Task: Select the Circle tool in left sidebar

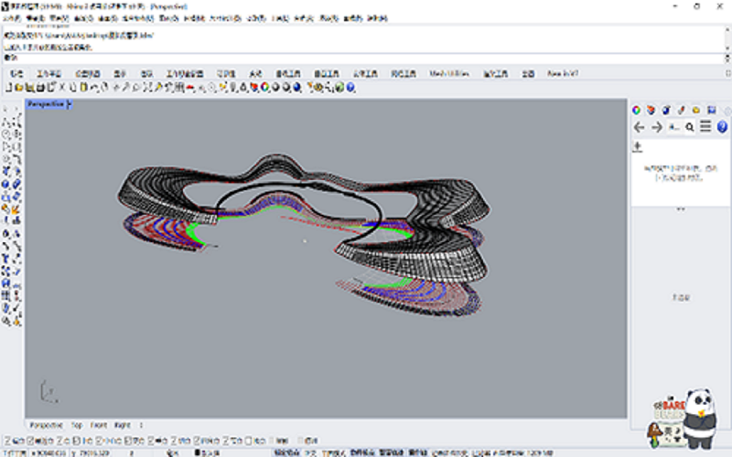Action: click(6, 134)
